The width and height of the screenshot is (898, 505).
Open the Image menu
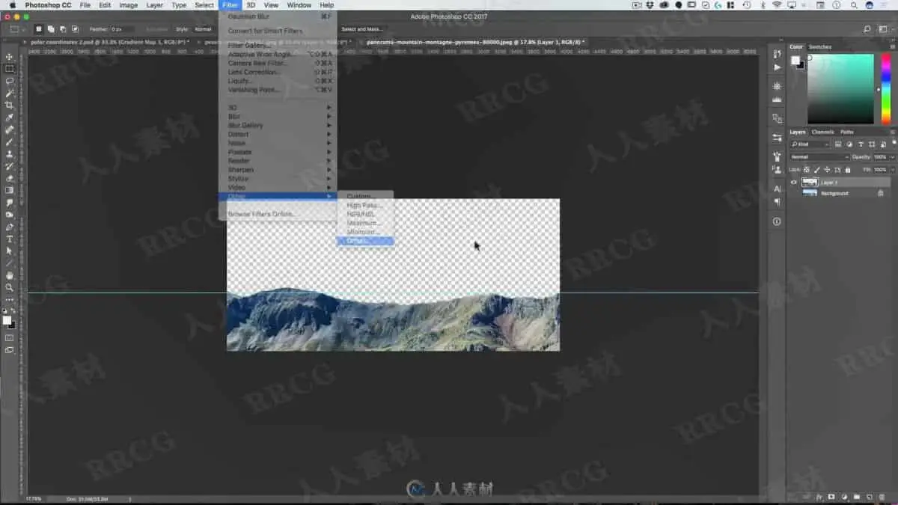pos(129,5)
